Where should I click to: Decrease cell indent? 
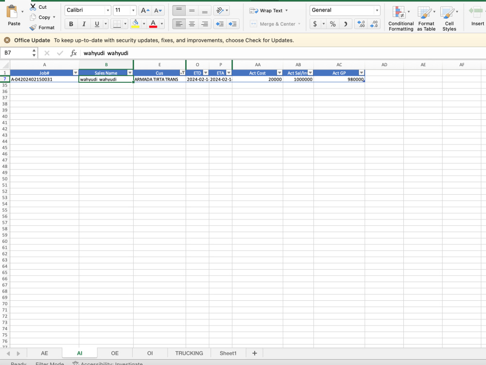coord(220,24)
